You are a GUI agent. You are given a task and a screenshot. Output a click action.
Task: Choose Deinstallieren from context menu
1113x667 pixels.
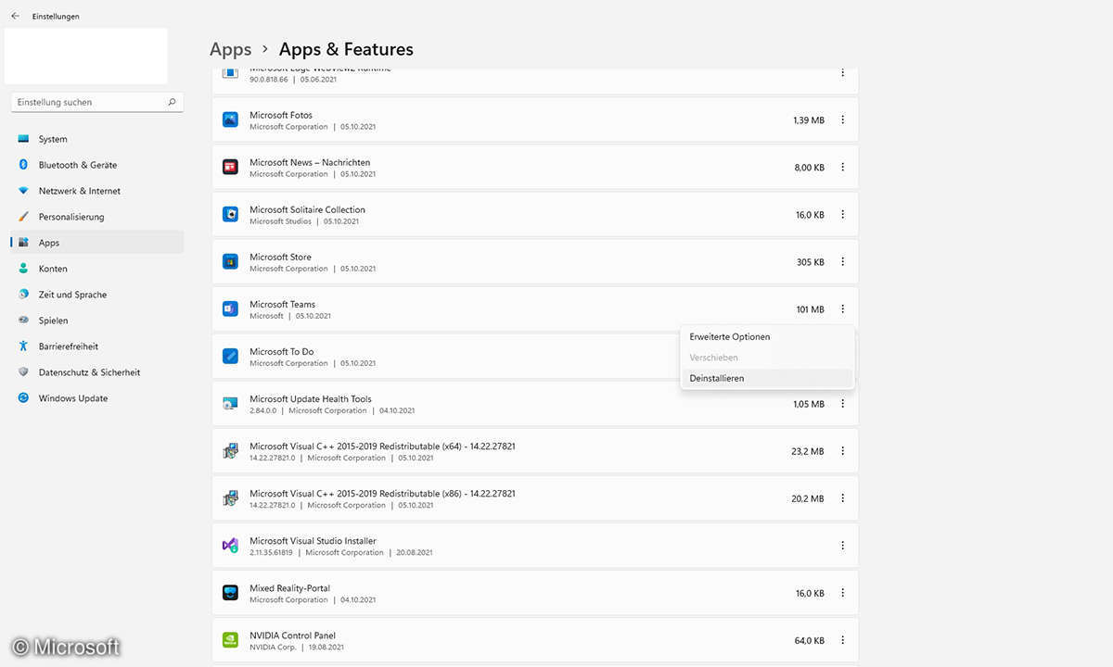point(767,378)
